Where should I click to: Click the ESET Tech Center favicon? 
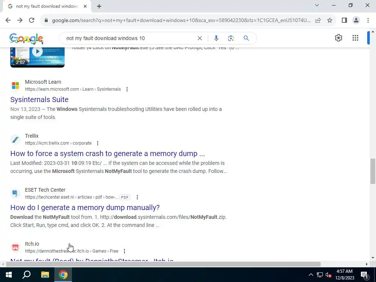[x=15, y=193]
